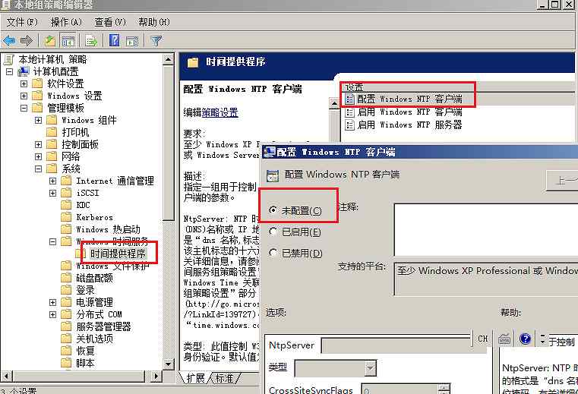578x394 pixels.
Task: Open the 类型 dropdown arrow
Action: pyautogui.click(x=370, y=368)
